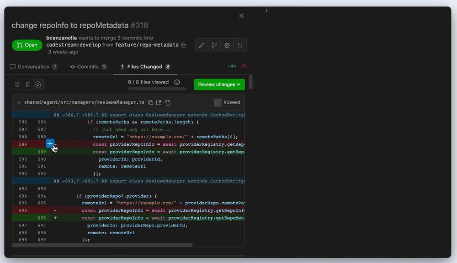Click the vertical scrollbar of the panel

click(250, 82)
